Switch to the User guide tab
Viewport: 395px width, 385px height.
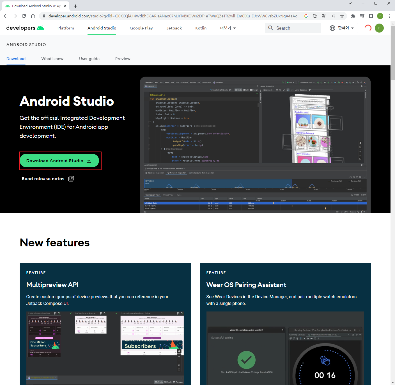tap(89, 59)
